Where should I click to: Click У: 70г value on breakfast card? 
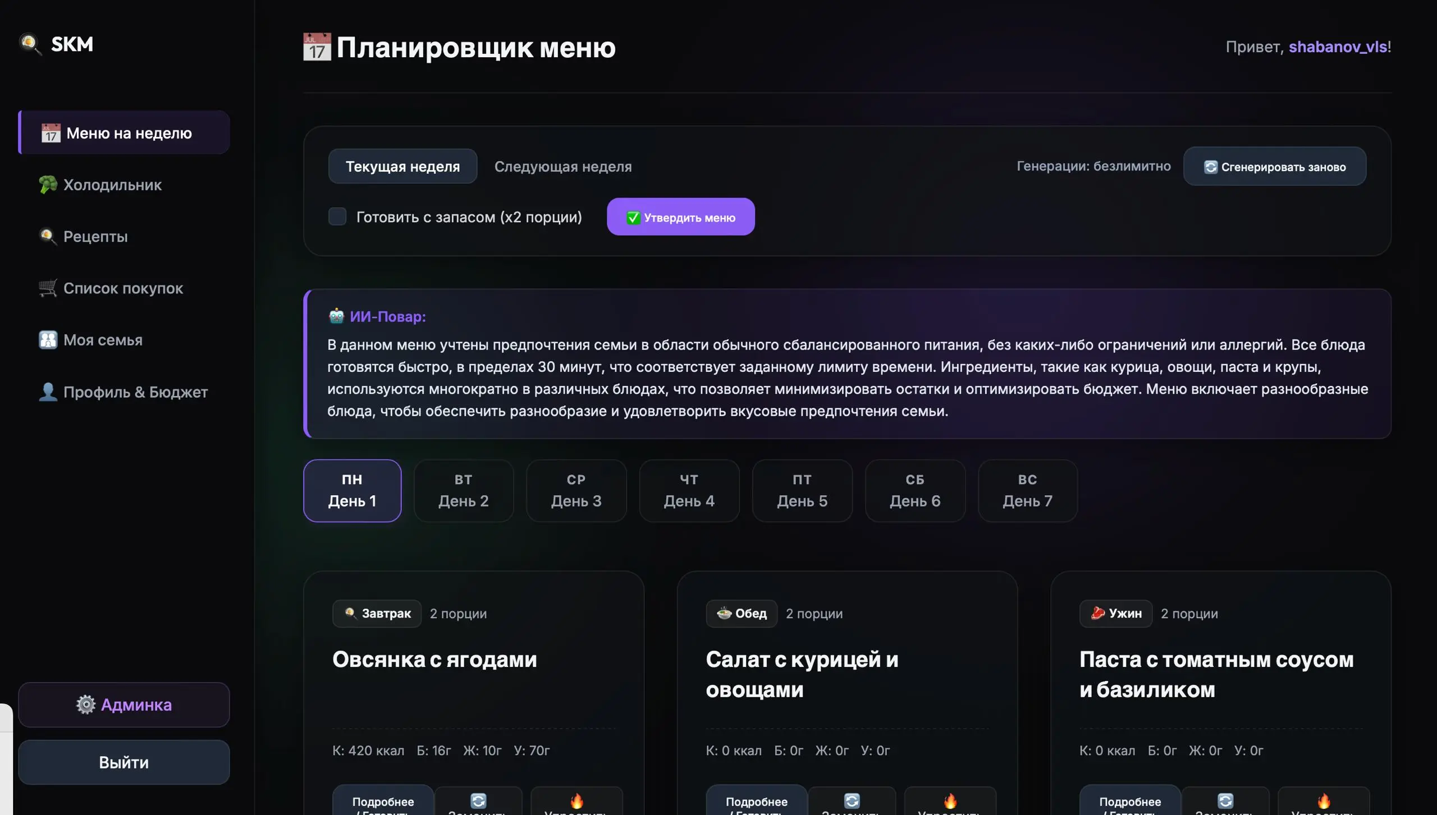click(532, 750)
